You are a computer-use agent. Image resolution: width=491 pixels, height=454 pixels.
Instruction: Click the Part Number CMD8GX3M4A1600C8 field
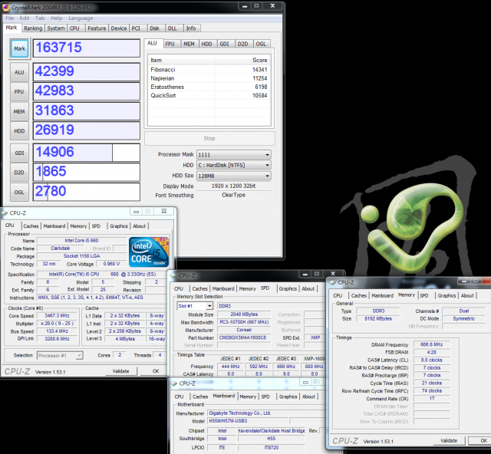coord(244,337)
